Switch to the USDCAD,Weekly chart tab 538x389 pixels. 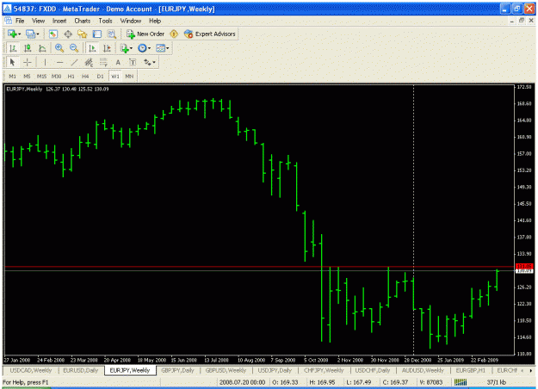(30, 370)
